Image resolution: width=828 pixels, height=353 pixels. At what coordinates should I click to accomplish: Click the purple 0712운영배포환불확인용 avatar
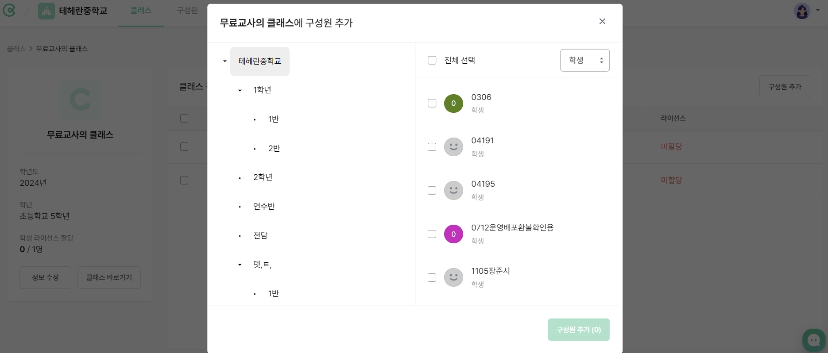(453, 234)
